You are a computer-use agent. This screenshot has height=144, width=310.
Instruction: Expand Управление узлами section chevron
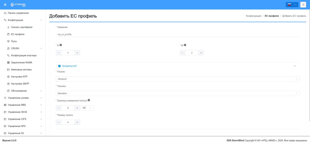(41, 98)
